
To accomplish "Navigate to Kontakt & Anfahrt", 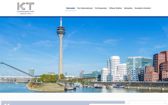I will click(x=143, y=8).
